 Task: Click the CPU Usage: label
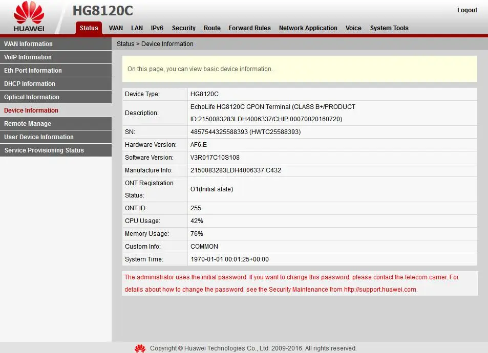tap(142, 221)
